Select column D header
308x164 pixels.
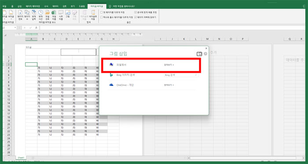click(x=66, y=39)
